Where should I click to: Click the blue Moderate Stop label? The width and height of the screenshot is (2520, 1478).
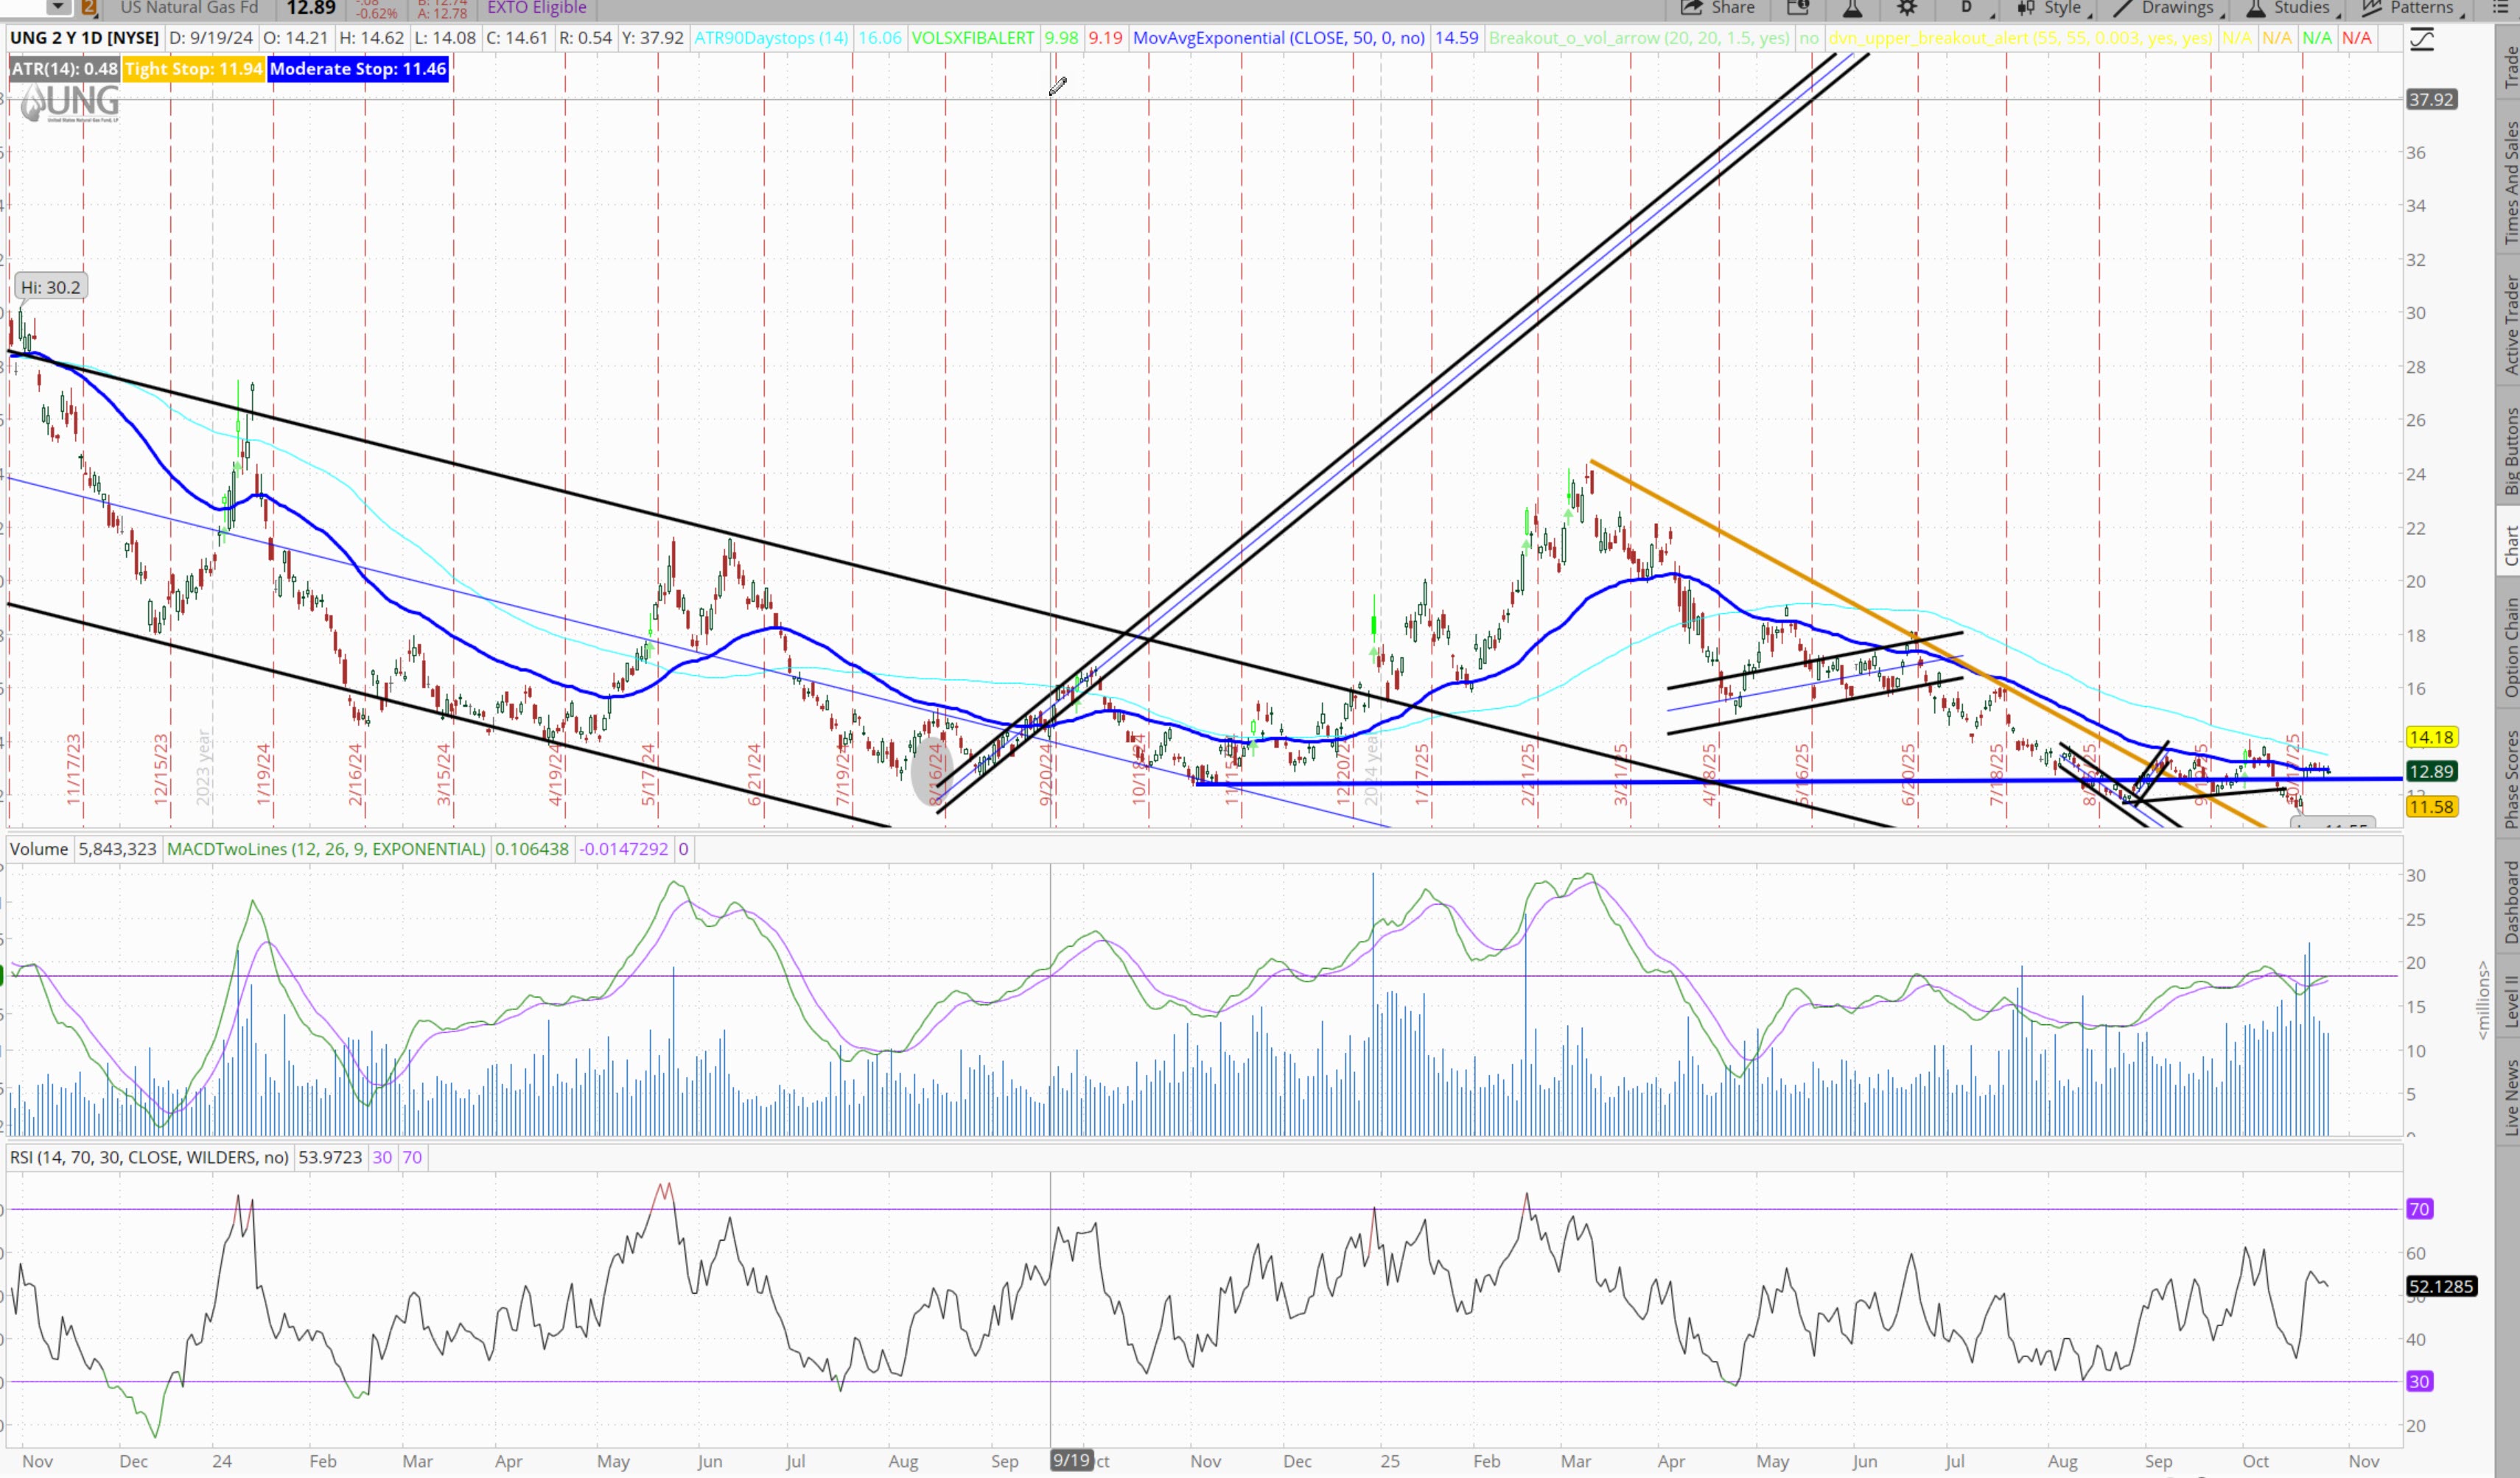tap(358, 69)
